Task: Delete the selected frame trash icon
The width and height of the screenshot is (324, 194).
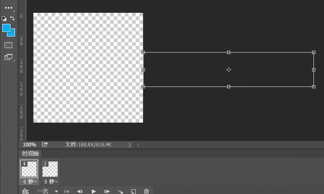Action: [146, 192]
